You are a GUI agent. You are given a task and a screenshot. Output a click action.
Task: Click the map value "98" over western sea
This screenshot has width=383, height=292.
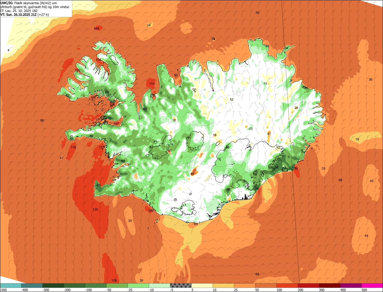click(42, 120)
